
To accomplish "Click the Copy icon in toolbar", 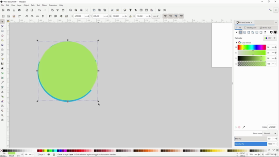I will pos(52,10).
